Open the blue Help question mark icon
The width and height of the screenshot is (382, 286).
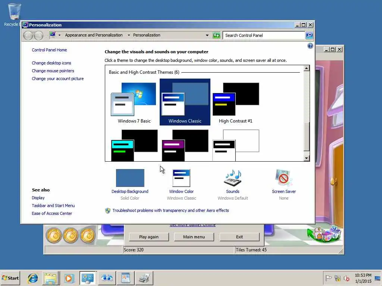310,46
